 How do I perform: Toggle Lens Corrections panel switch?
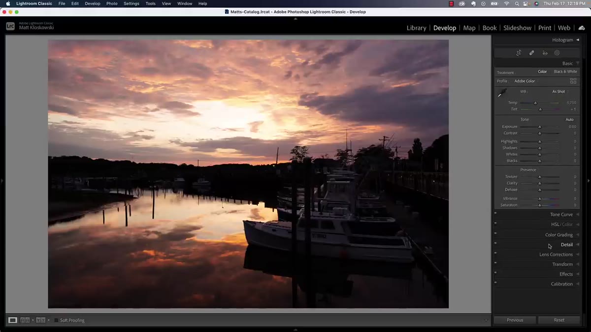pos(495,253)
